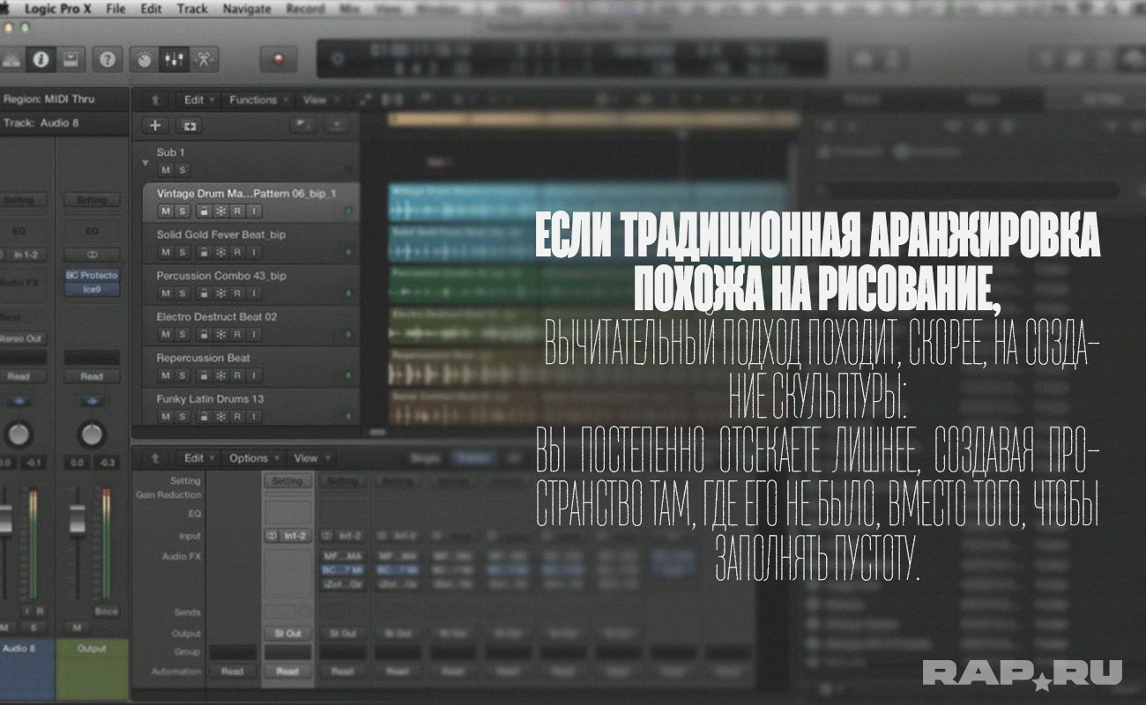Solo the Electro Destruct Beat 02 track
The image size is (1146, 705).
[x=182, y=334]
